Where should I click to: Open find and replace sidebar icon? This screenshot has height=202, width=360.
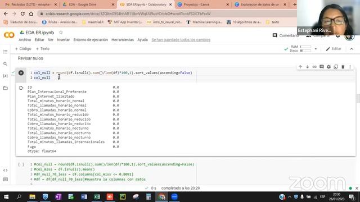click(x=5, y=64)
